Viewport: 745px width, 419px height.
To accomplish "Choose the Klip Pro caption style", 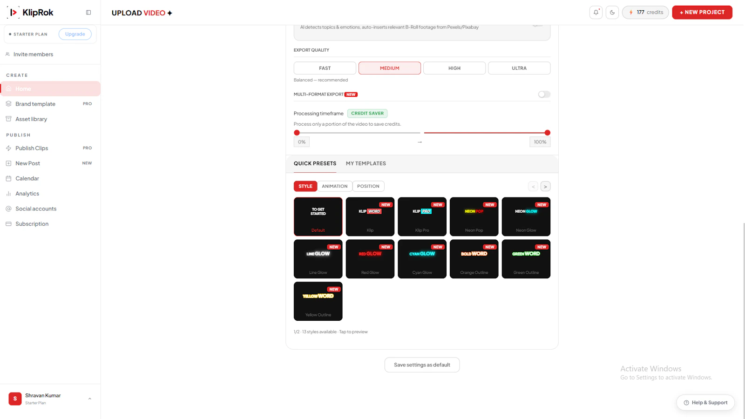I will 422,216.
